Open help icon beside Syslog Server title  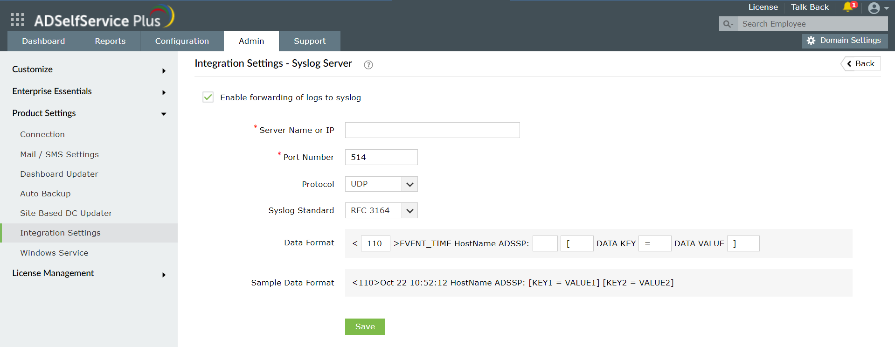click(x=368, y=65)
